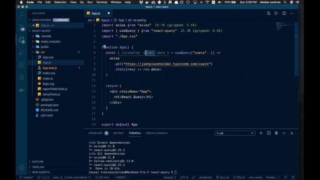Viewport: 320px width, 180px height.
Task: Open package.json in the file tree
Action: click(x=49, y=105)
